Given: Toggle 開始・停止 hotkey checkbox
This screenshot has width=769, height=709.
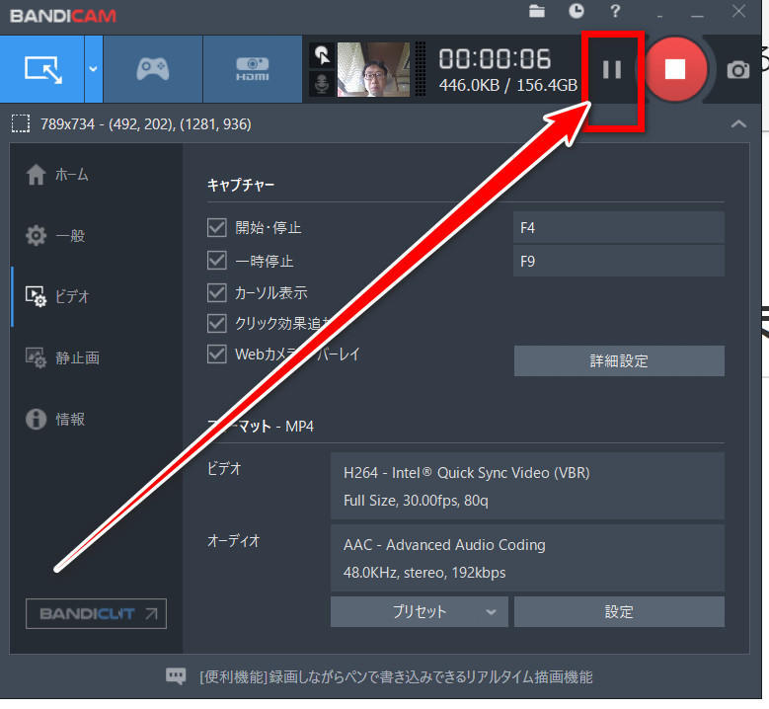Looking at the screenshot, I should 216,228.
